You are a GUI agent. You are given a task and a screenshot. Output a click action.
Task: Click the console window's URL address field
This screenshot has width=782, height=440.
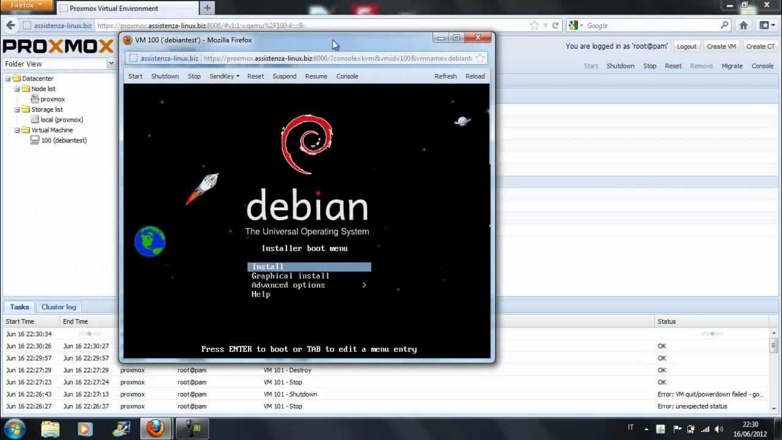pos(338,58)
